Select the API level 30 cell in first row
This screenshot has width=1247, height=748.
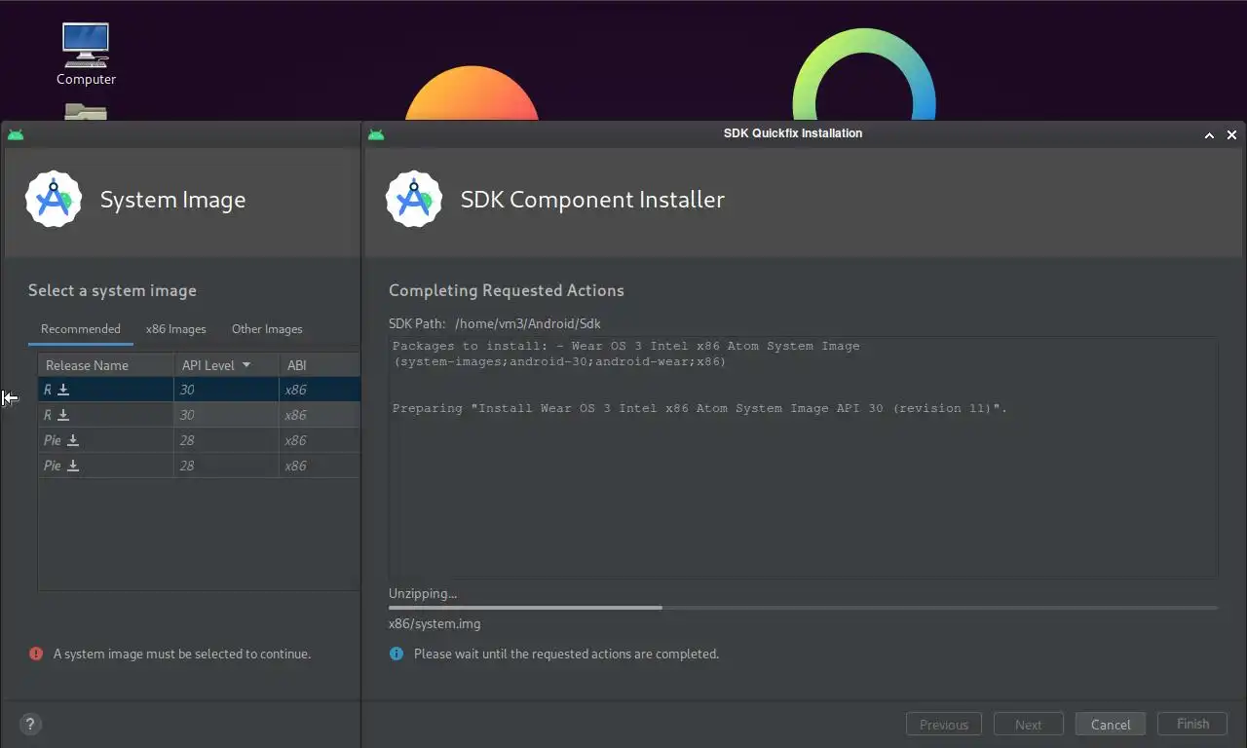(x=226, y=390)
